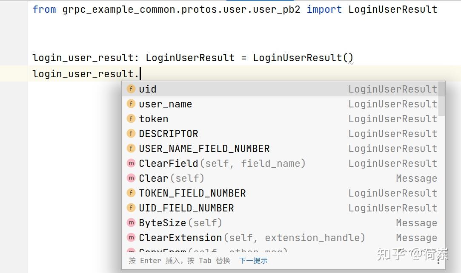Open completion popup three-dot options menu
Screen dimensions: 461x273
(x=438, y=261)
